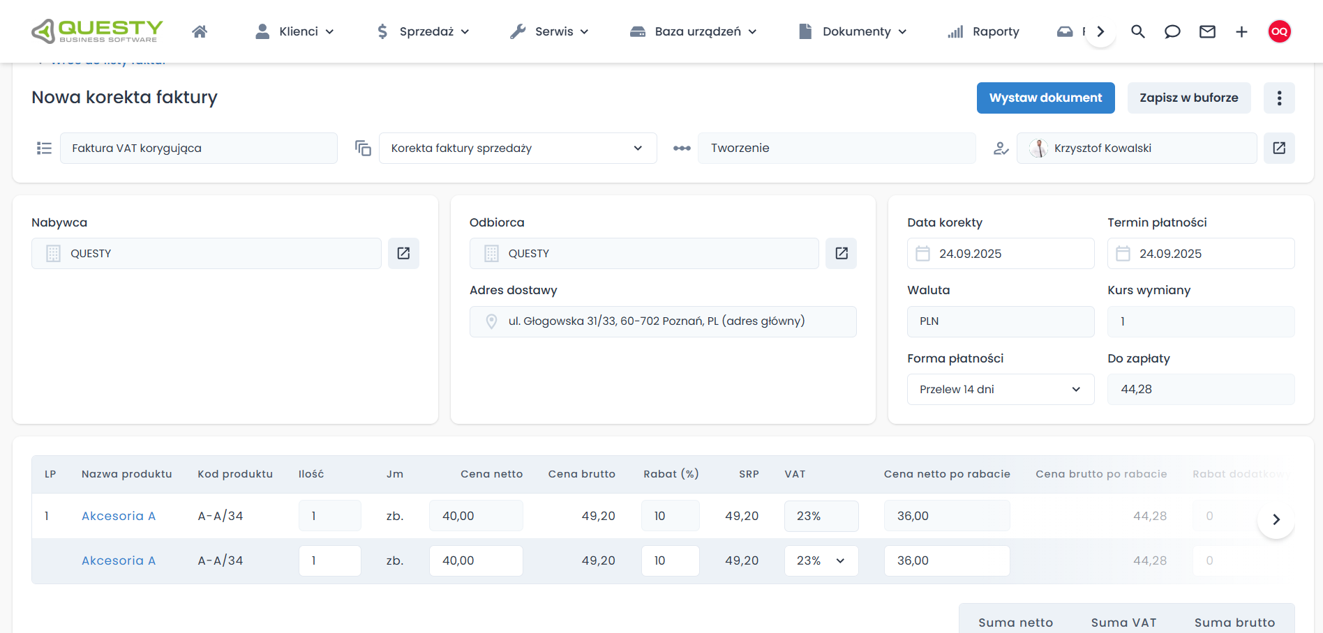1323x633 pixels.
Task: Open the three-dot more options menu
Action: click(x=1279, y=98)
